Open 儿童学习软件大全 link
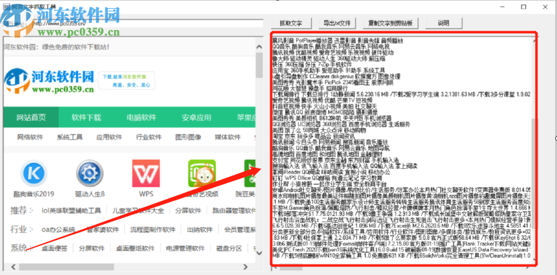This screenshot has height=275, width=557. (x=138, y=211)
